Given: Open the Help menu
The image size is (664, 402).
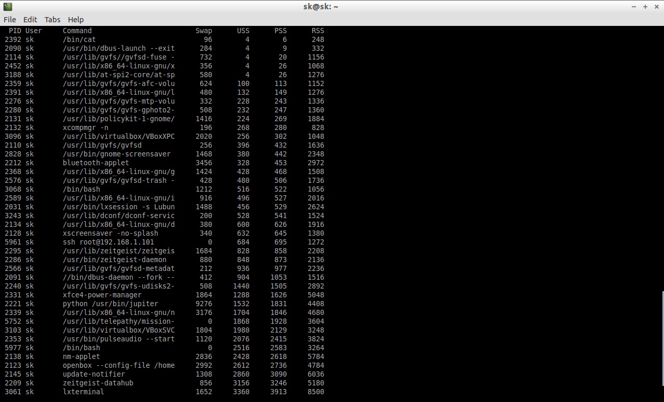Looking at the screenshot, I should click(76, 20).
